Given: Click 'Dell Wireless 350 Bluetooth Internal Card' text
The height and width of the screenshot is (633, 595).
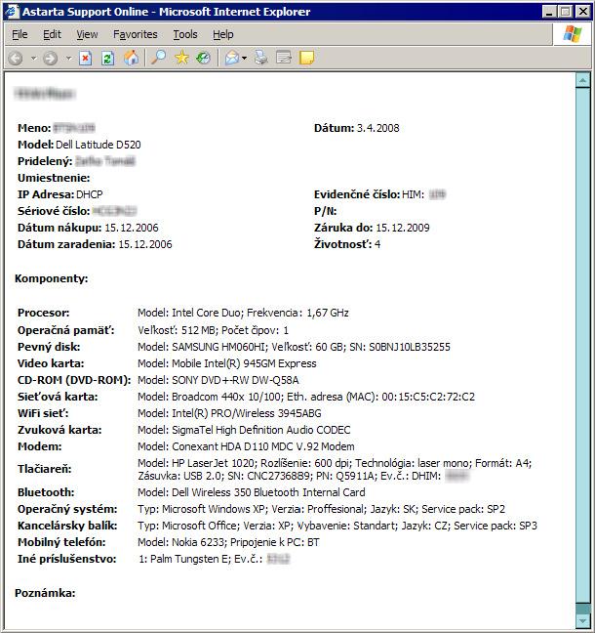Looking at the screenshot, I should tap(268, 492).
